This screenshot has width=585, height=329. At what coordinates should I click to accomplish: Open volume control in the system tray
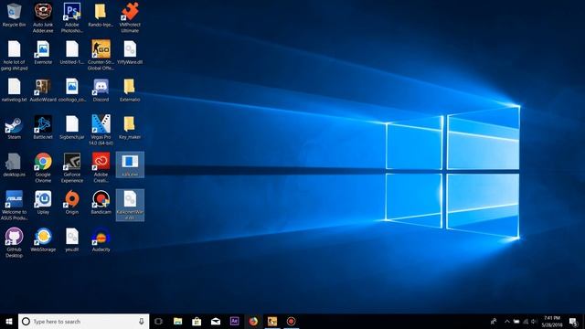(534, 321)
